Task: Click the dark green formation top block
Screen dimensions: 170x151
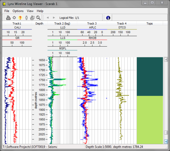Action: [x=150, y=76]
